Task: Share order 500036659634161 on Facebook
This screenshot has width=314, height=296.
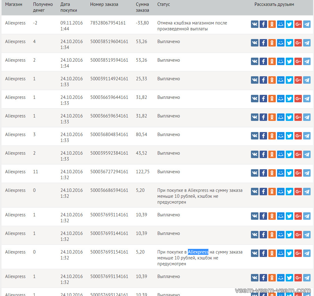Action: tap(263, 117)
